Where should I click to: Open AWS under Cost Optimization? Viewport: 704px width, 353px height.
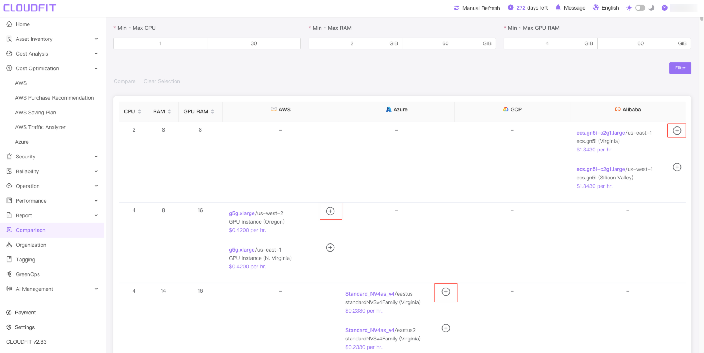point(21,83)
